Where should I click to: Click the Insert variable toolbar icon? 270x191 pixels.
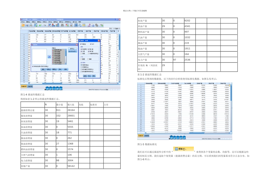[71, 25]
